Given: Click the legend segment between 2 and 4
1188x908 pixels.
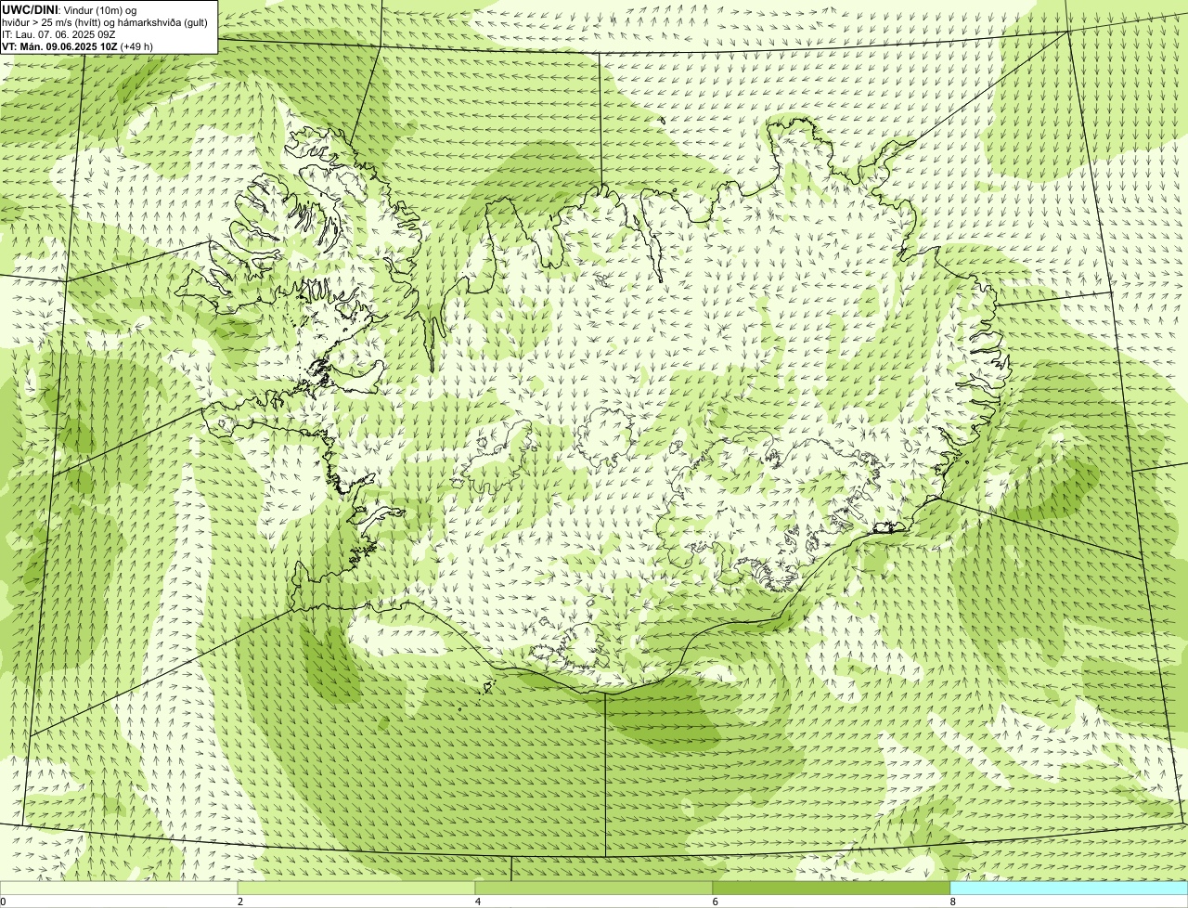Looking at the screenshot, I should click(356, 888).
